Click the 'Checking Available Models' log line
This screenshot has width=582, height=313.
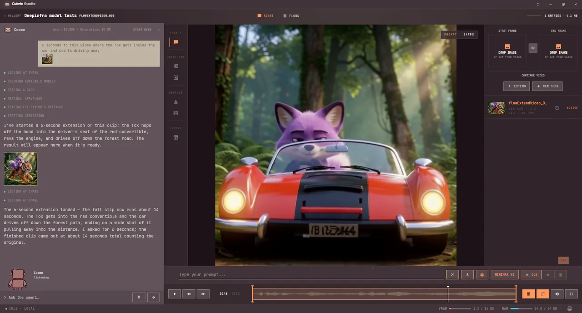point(31,81)
